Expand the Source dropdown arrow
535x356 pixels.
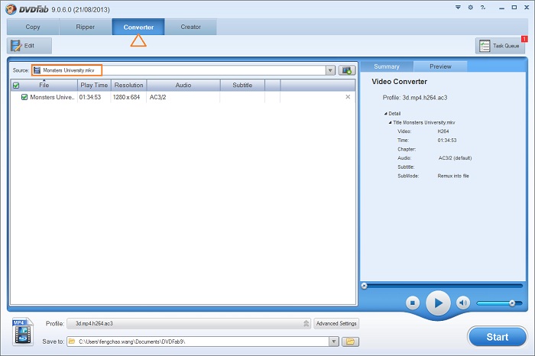[330, 70]
